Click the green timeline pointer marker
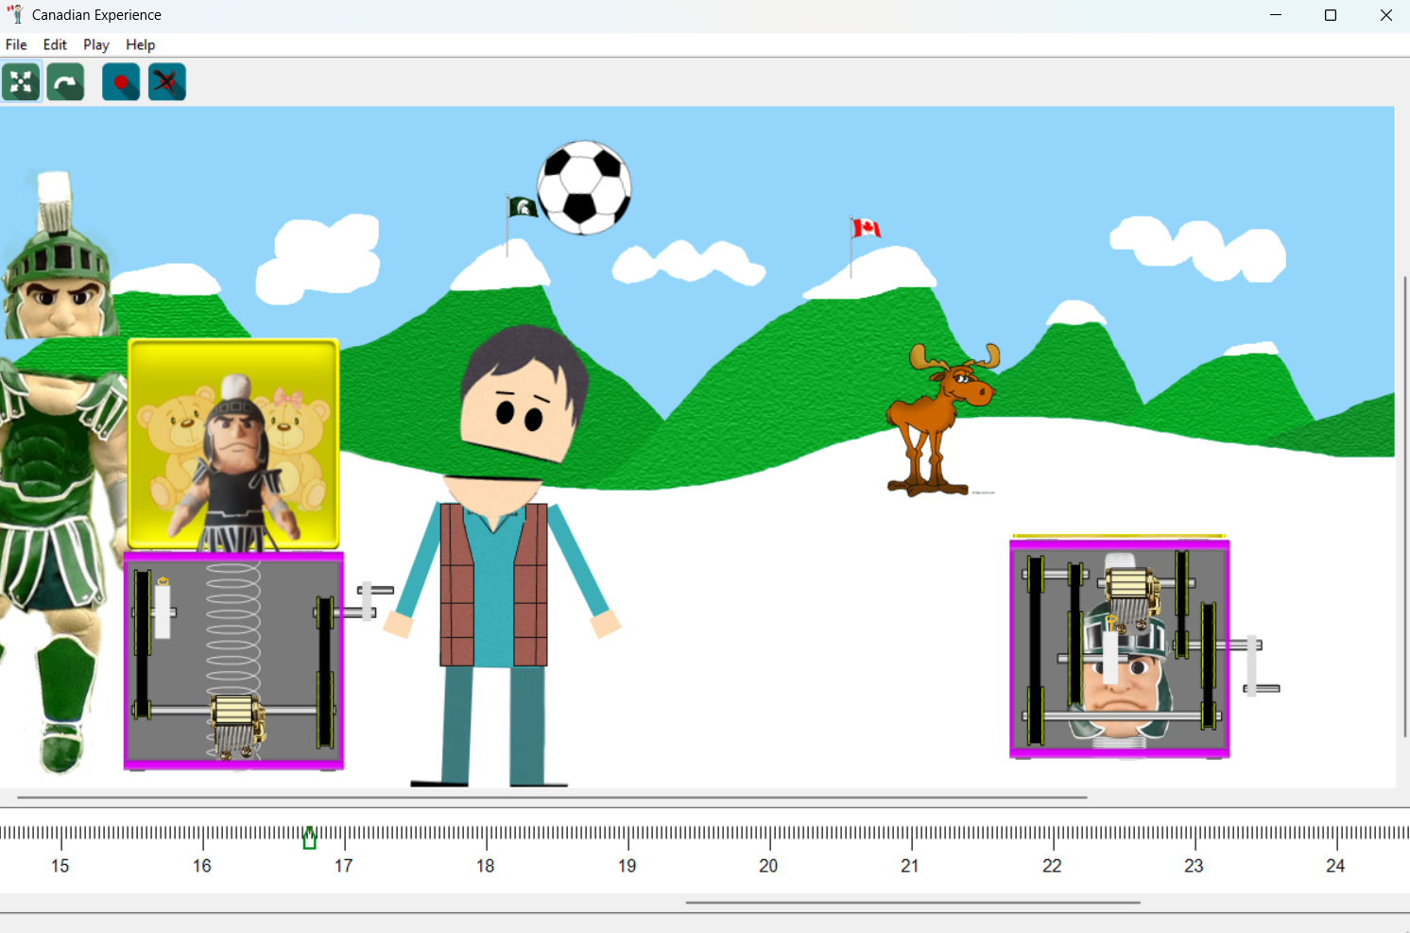1410x933 pixels. [x=309, y=838]
